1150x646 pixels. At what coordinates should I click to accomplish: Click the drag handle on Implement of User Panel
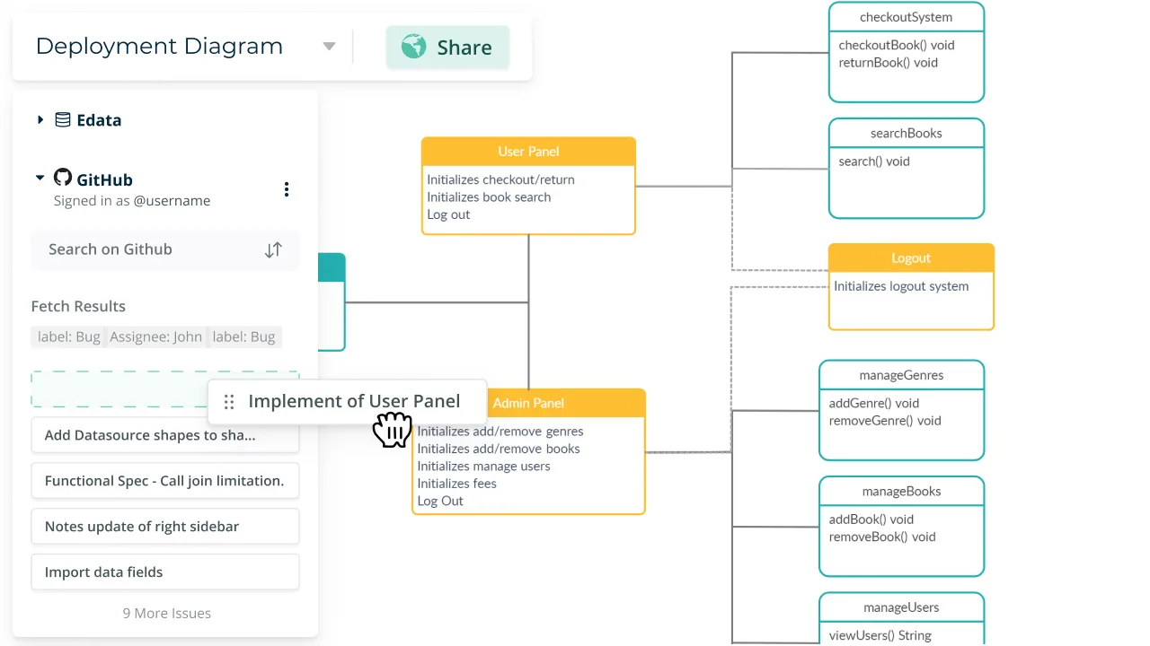(x=229, y=402)
